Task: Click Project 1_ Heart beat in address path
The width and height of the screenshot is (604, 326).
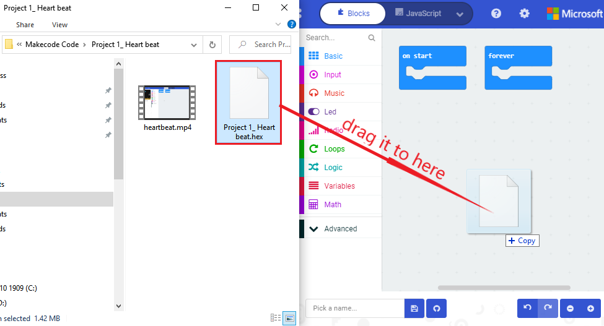Action: pos(125,45)
